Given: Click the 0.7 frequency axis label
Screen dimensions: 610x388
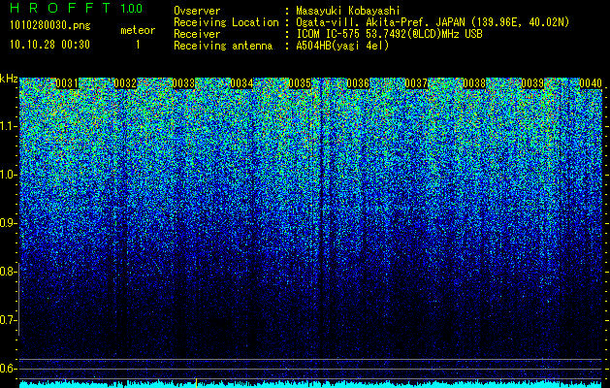Looking at the screenshot, I should [8, 320].
